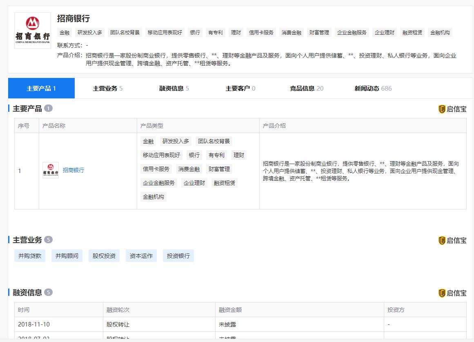474x342 pixels.
Task: Open the 融资信息 tab
Action: coord(171,88)
